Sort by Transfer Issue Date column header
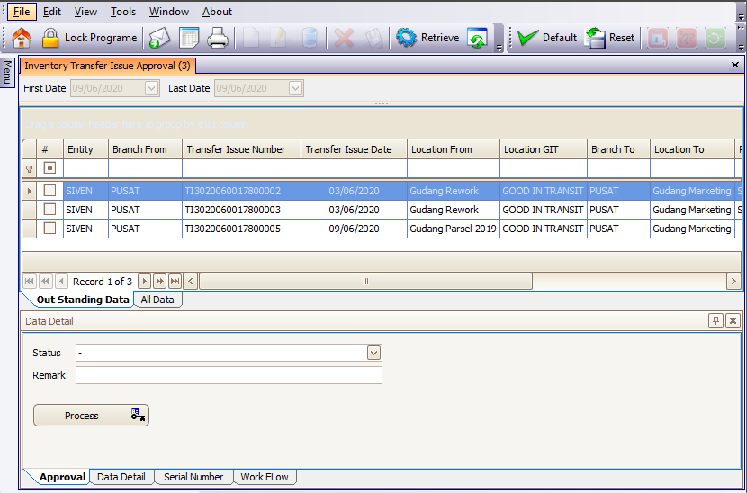 point(354,149)
